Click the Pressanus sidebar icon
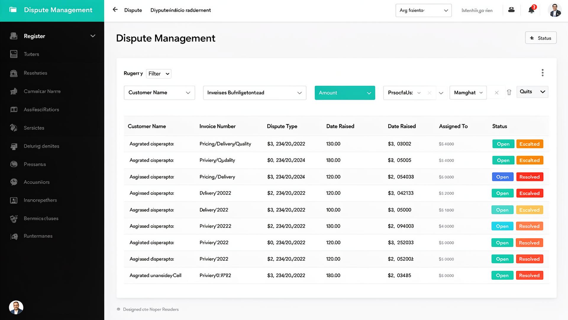 tap(14, 164)
